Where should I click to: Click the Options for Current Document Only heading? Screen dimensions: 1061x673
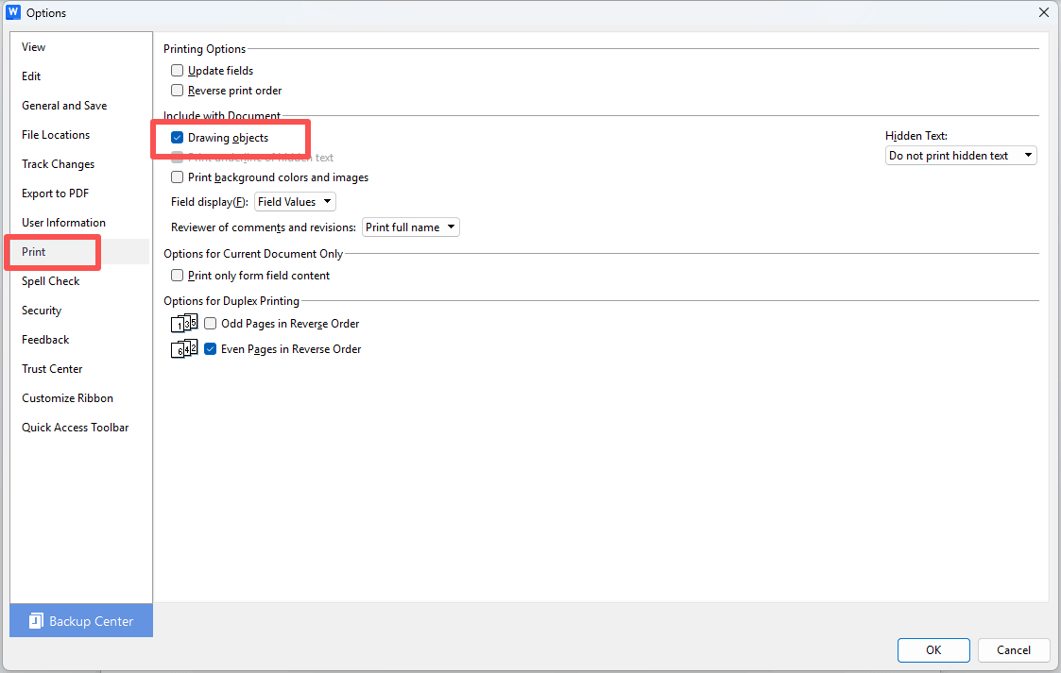tap(253, 253)
